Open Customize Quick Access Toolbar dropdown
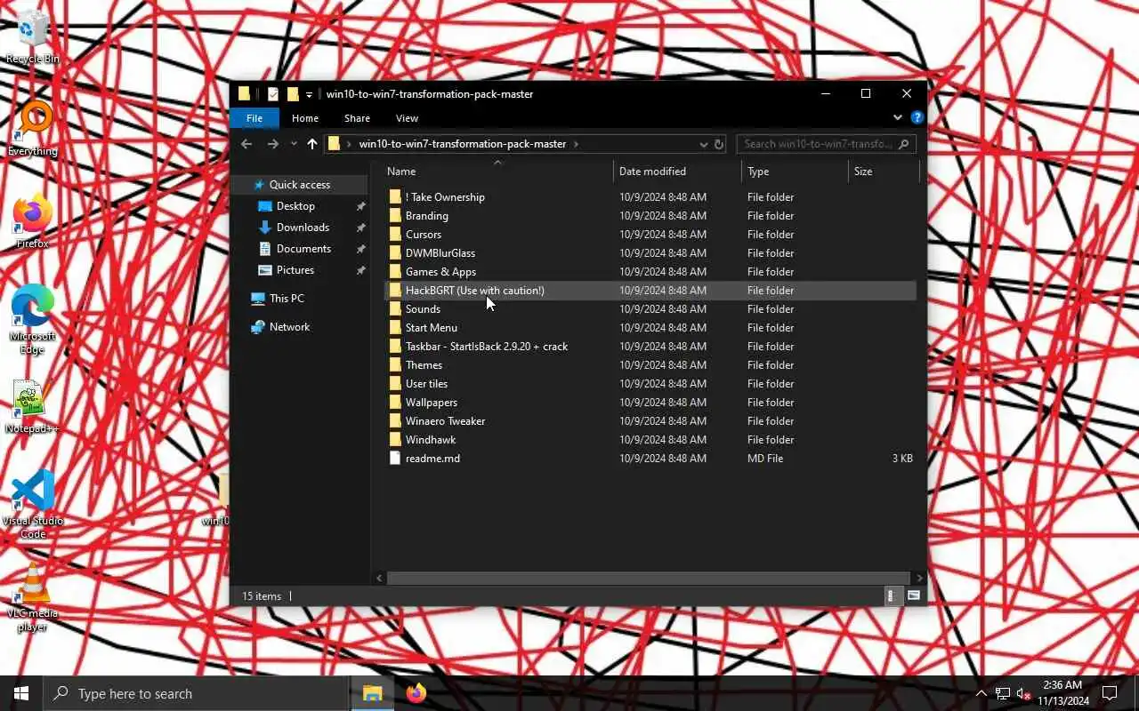Viewport: 1139px width, 711px height. point(310,94)
